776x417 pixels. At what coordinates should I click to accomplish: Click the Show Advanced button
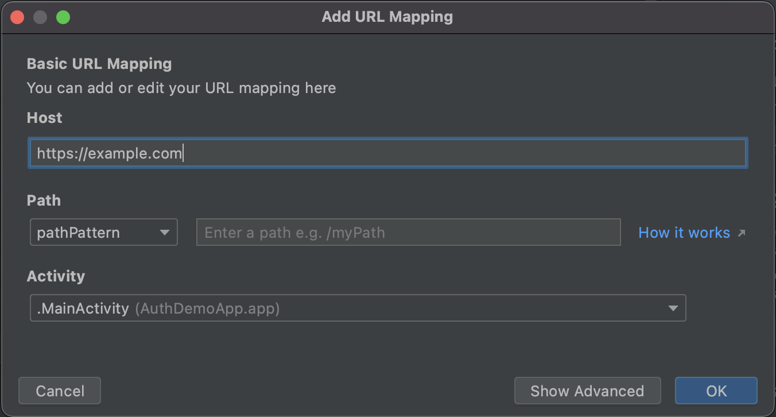(587, 391)
